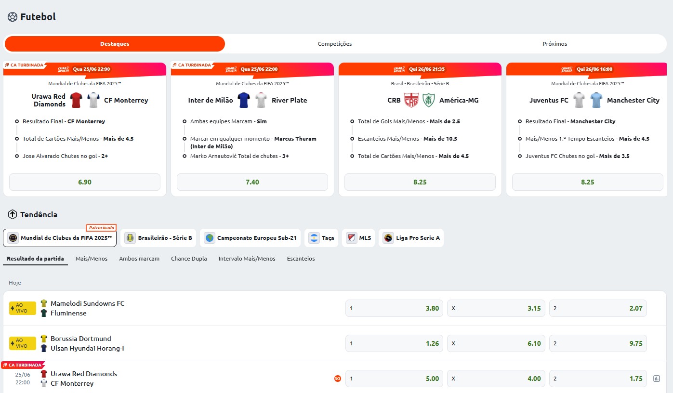Click the América-MG club crest

click(x=429, y=100)
